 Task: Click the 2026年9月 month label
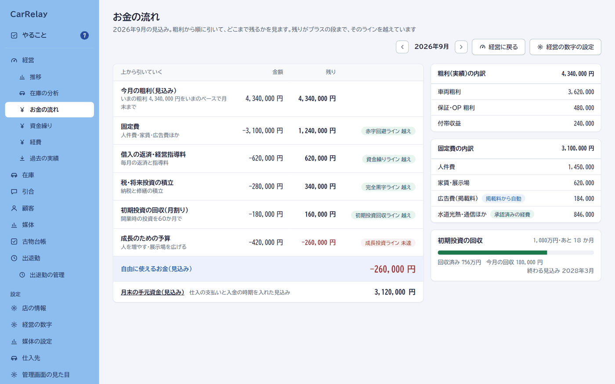[432, 47]
